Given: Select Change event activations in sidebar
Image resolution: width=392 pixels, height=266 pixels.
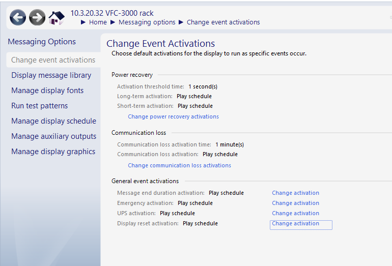Looking at the screenshot, I should pyautogui.click(x=53, y=60).
